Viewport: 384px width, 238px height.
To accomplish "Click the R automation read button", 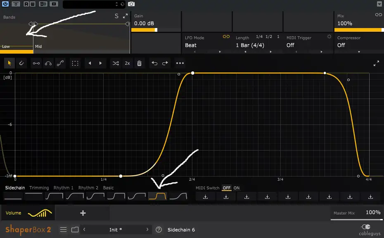I will [26, 4].
